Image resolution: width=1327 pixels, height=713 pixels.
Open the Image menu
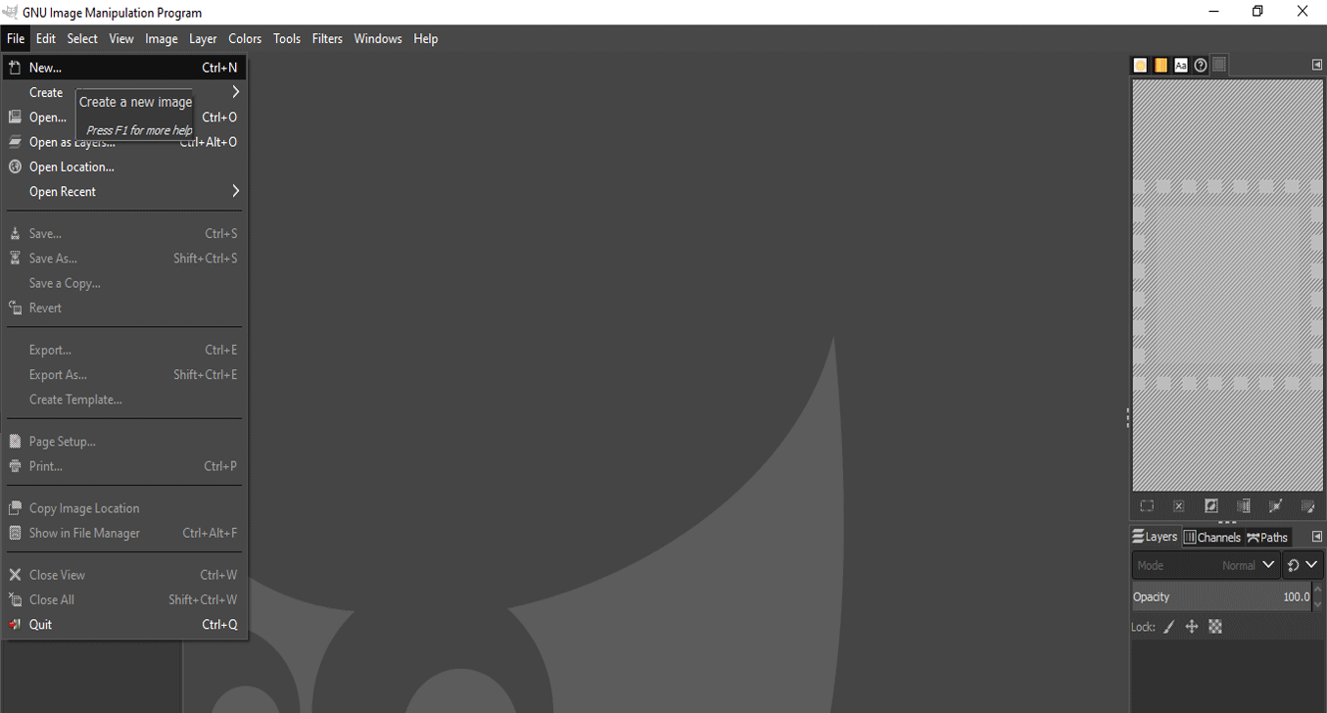click(x=162, y=39)
